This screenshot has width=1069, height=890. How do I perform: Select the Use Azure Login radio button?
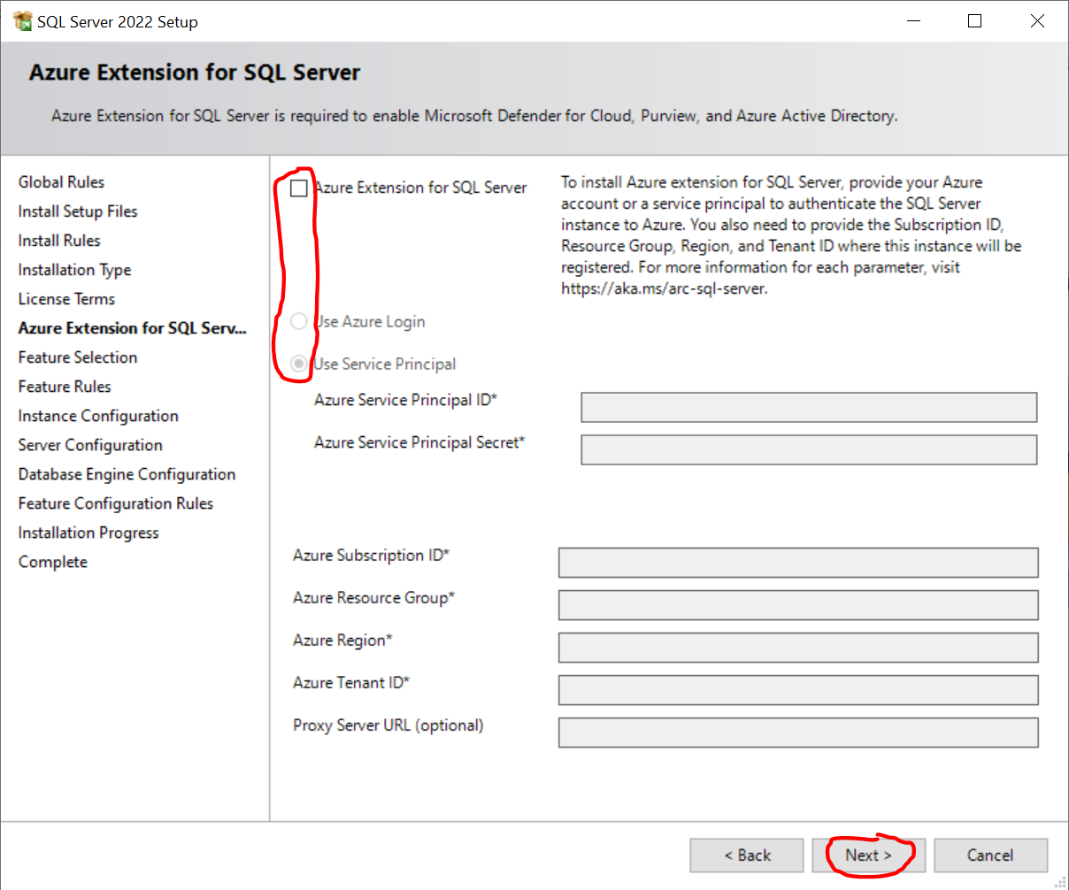299,321
